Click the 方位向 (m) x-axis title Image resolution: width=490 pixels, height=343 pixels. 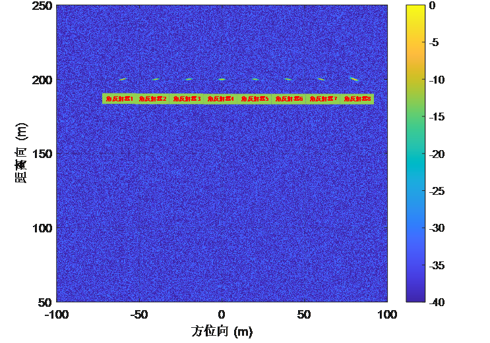pos(222,331)
